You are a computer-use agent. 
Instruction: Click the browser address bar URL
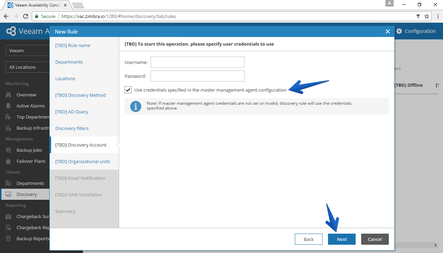(x=119, y=16)
